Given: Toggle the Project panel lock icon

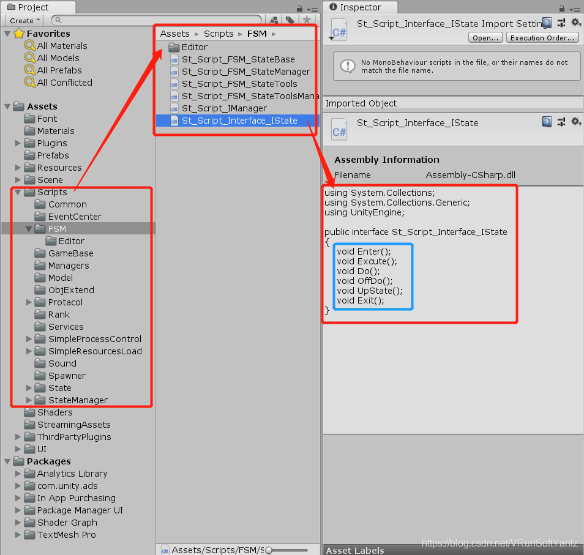Looking at the screenshot, I should pyautogui.click(x=299, y=8).
